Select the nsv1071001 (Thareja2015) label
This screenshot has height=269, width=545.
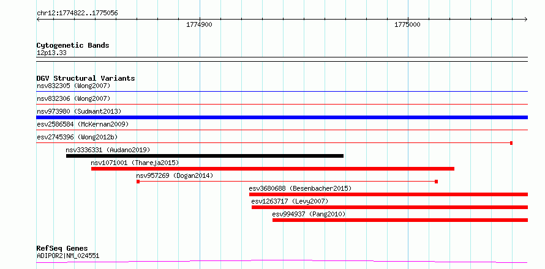(135, 163)
